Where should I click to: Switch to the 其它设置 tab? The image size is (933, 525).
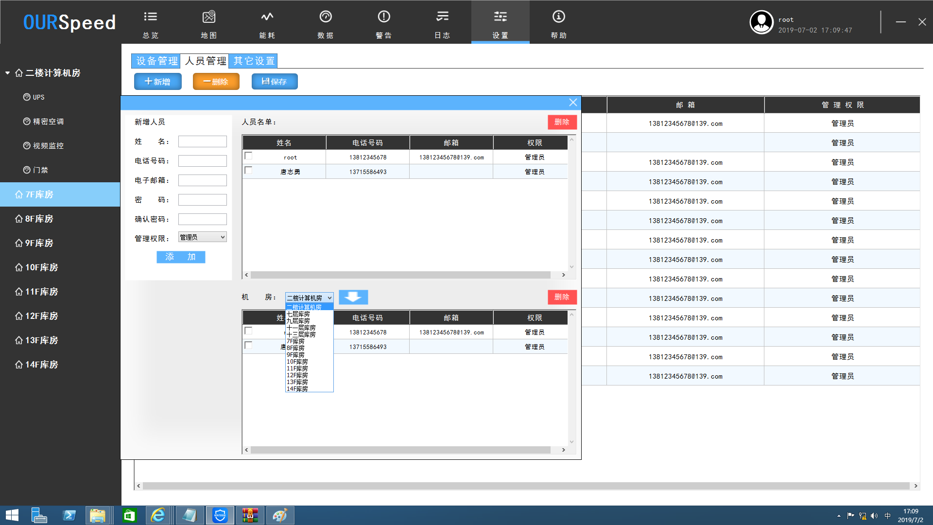[254, 61]
